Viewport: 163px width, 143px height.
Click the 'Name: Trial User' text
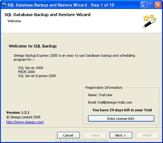point(100,95)
